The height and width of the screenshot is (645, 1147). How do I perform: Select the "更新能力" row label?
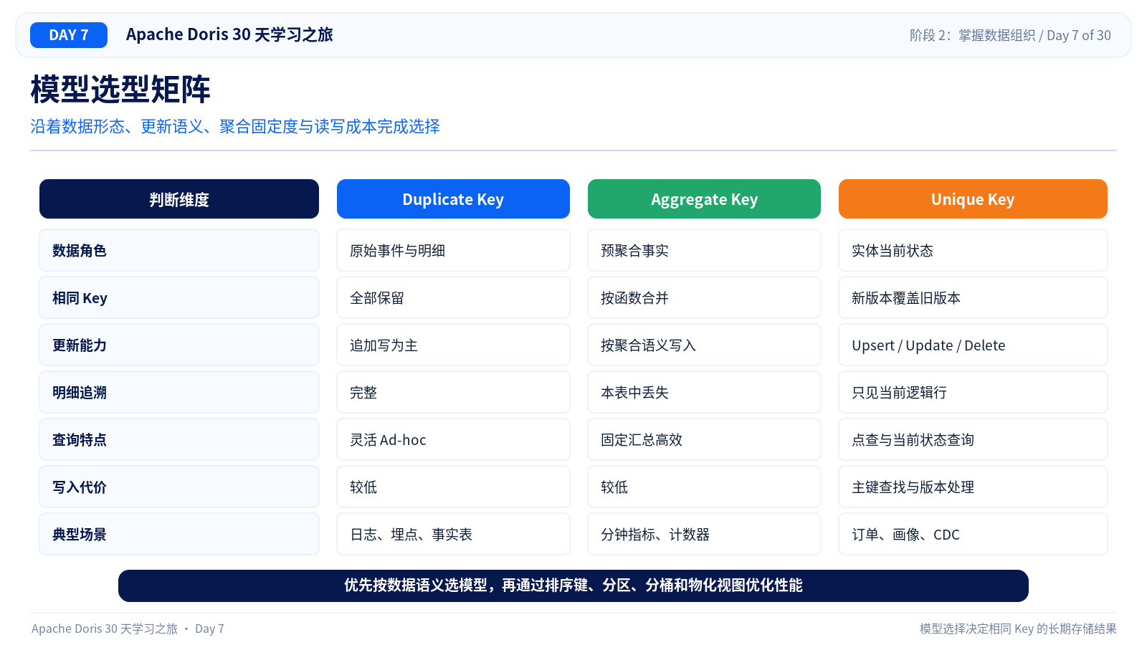coord(179,345)
